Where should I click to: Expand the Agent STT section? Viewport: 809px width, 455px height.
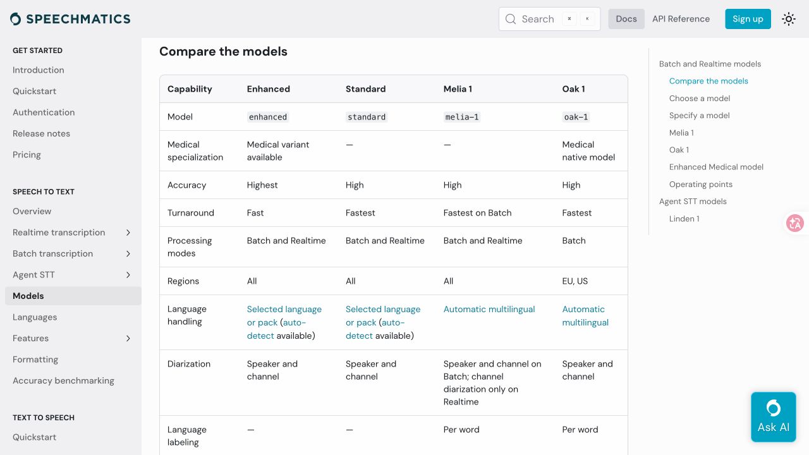click(x=128, y=275)
